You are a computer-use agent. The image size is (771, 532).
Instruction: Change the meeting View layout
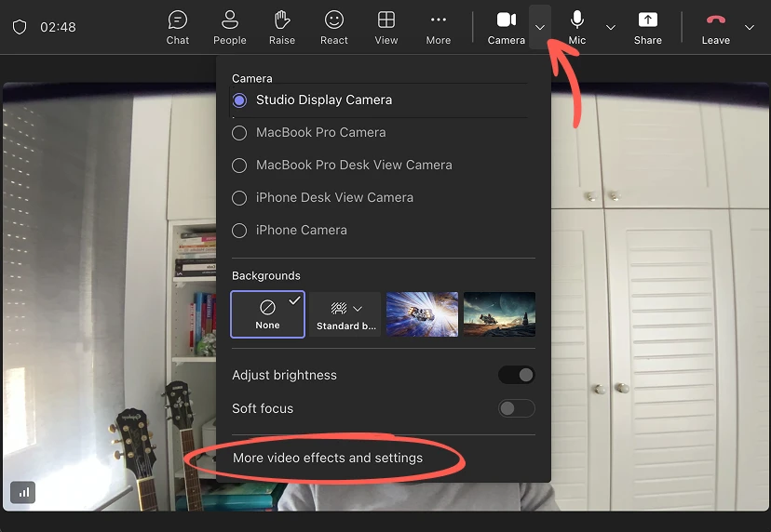[x=386, y=28]
